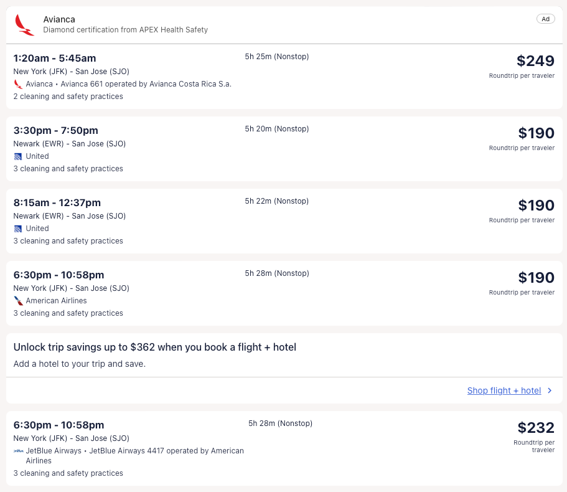Select the 1:20am - 5:45am Avianca flight
This screenshot has height=492, width=567.
click(x=55, y=58)
